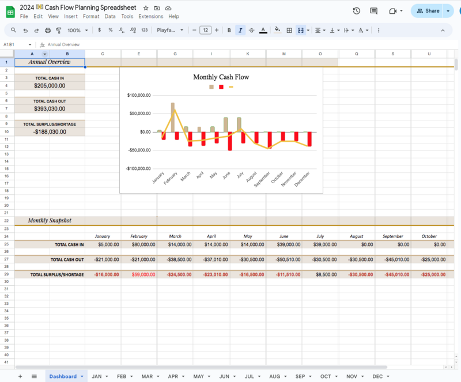Click Increase decimal places icon

coord(133,30)
